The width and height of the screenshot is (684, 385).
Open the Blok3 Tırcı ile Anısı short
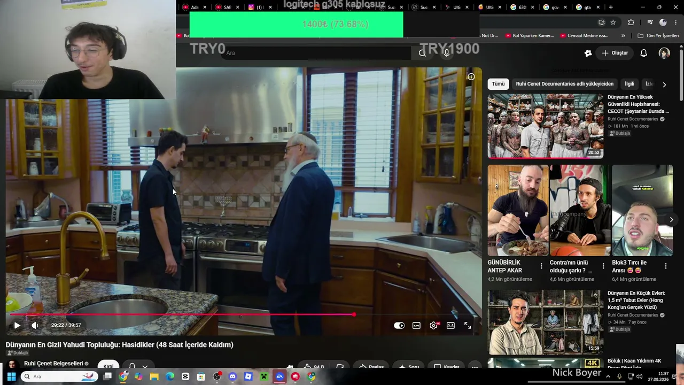[642, 210]
